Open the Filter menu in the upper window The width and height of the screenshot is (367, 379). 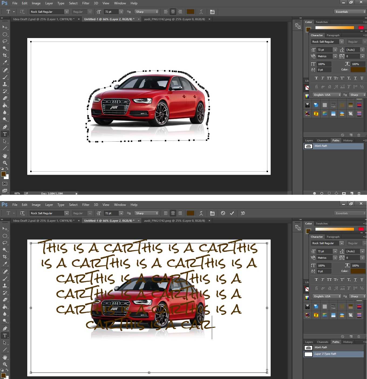click(86, 3)
